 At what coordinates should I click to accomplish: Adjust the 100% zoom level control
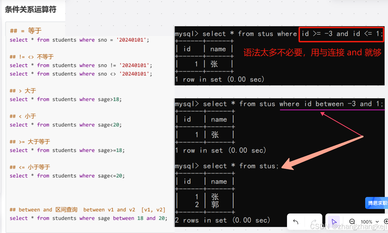tap(366, 222)
